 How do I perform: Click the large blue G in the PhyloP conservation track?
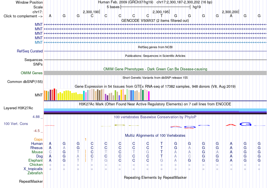click(245, 124)
